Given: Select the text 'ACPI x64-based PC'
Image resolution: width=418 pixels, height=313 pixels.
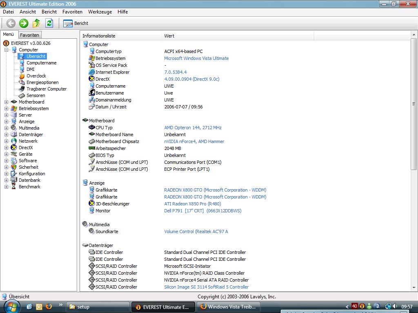Looking at the screenshot, I should pos(183,51).
